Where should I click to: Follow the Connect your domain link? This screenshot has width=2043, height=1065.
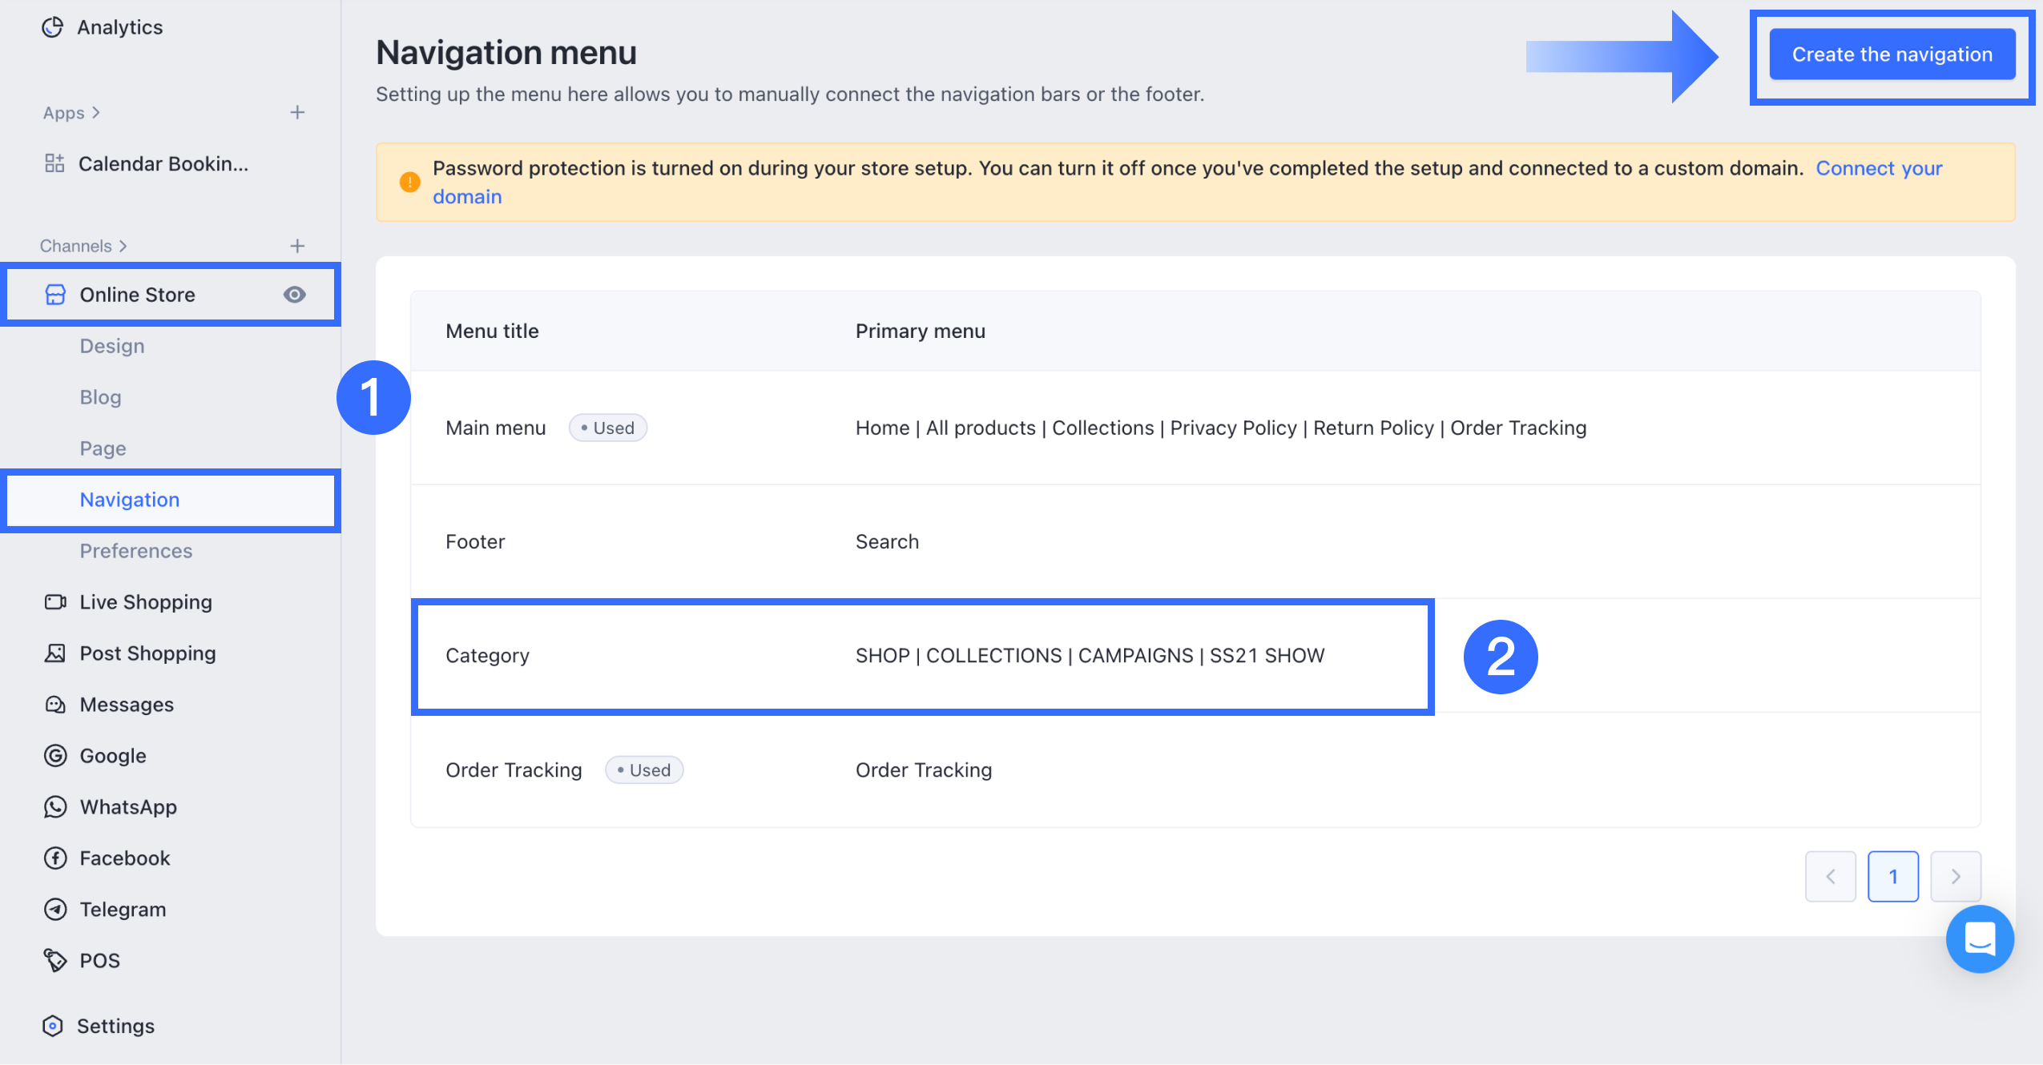click(1878, 168)
